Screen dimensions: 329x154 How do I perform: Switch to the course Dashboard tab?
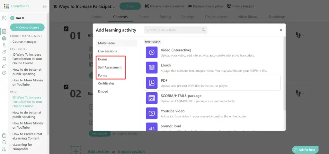coord(278,17)
